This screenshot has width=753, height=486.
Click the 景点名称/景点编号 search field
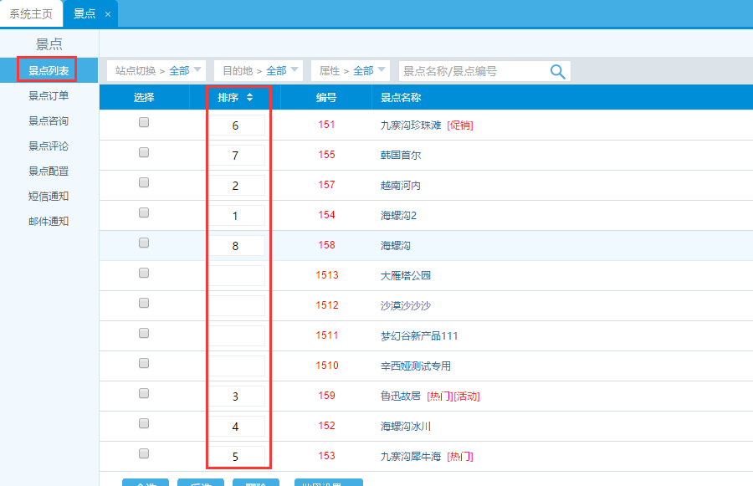point(473,71)
